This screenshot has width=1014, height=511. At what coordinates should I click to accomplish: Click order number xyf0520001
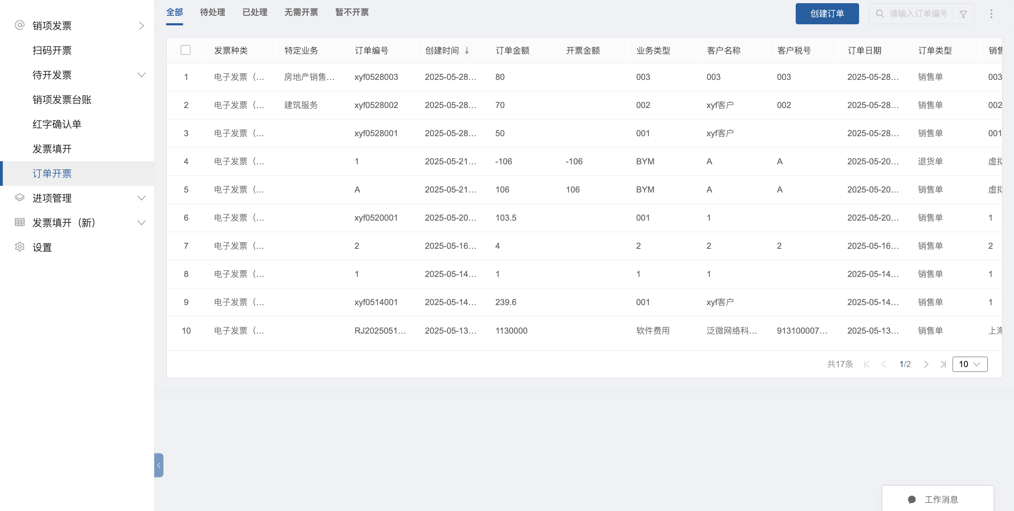coord(376,218)
